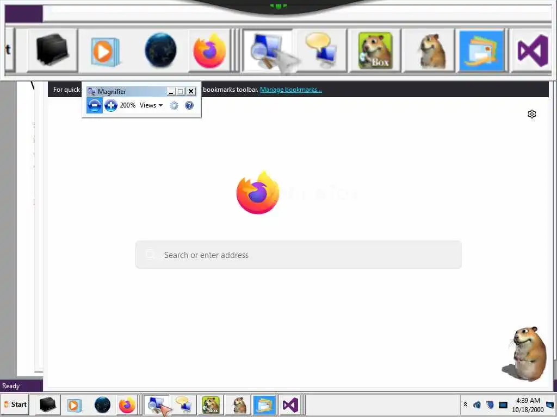Screen dimensions: 557x417
Task: Minimize the Magnifier toolbar window
Action: (171, 91)
